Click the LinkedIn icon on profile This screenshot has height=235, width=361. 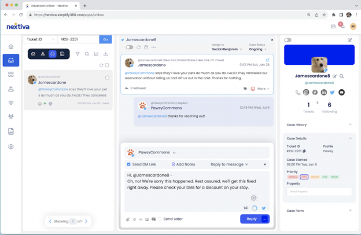(x=323, y=92)
